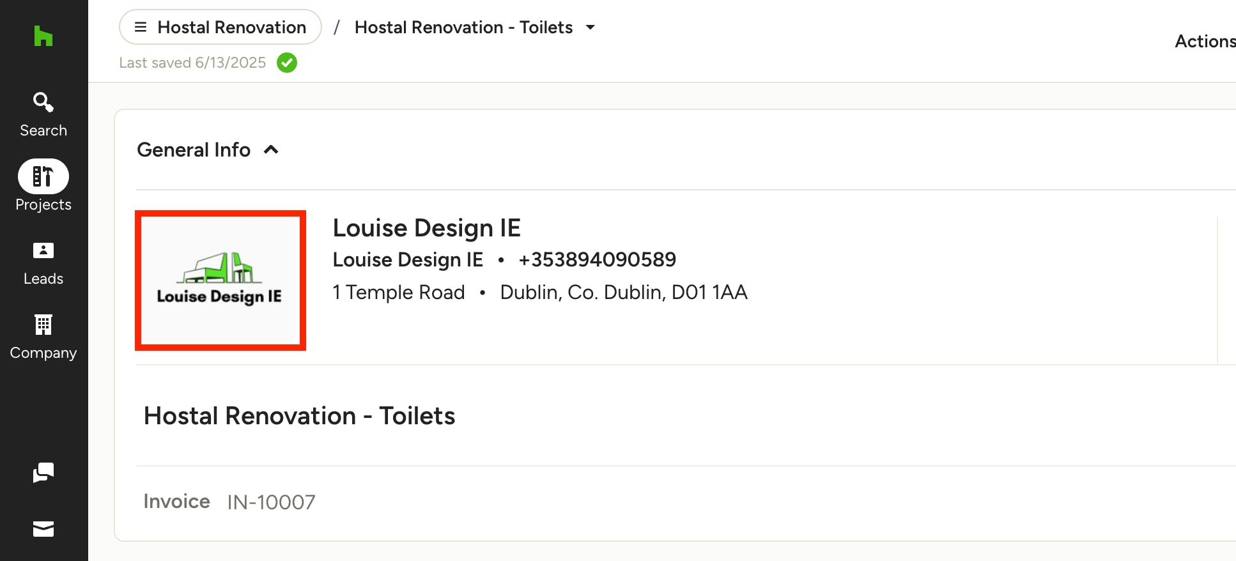Open the Company section icon
Screen dimensions: 1236x561
pos(43,325)
